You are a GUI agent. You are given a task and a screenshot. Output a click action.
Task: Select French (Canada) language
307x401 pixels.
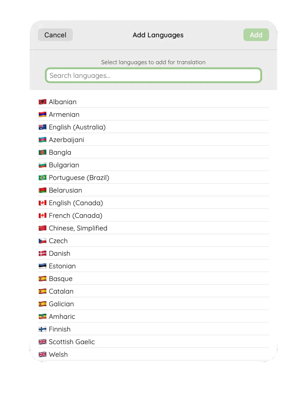[153, 215]
